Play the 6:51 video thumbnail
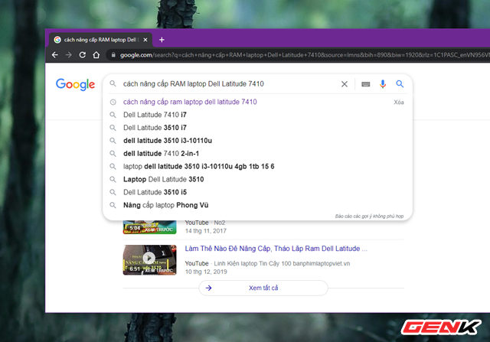 pyautogui.click(x=150, y=260)
